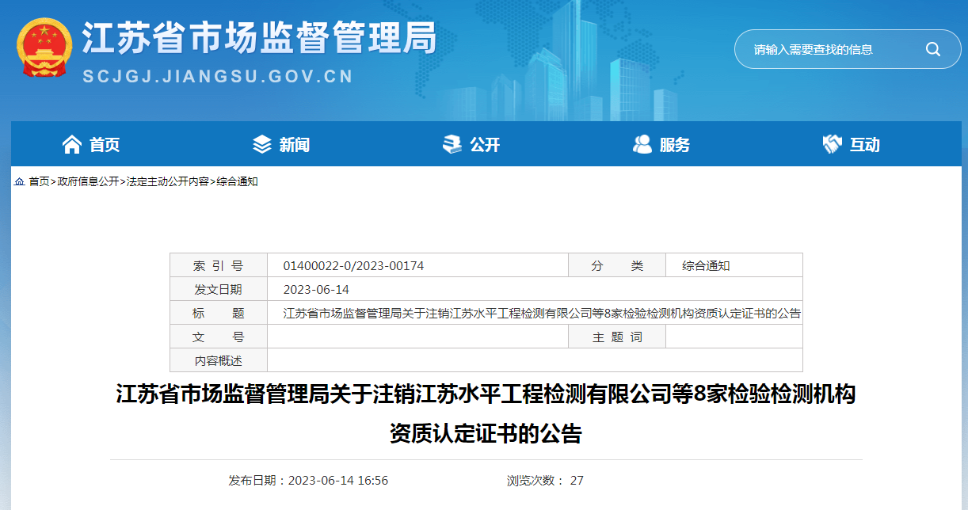Viewport: 968px width, 510px height.
Task: Click the 索引号 label cell
Action: (219, 265)
